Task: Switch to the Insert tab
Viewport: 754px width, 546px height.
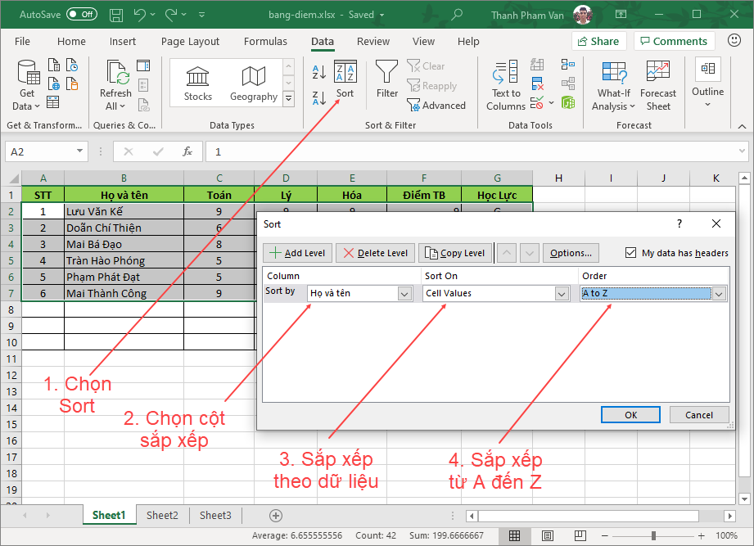Action: point(123,41)
